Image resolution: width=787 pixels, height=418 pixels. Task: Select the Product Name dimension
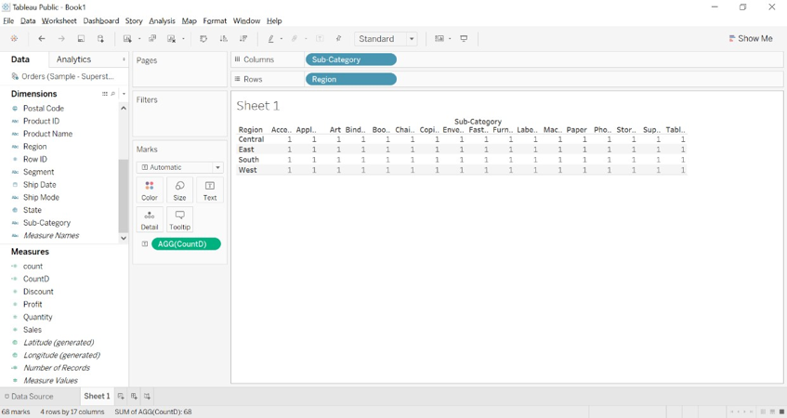point(47,134)
